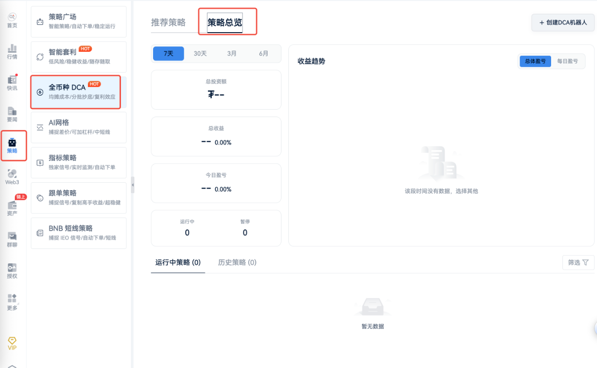Toggle chart to 总体盈亏
The width and height of the screenshot is (597, 368).
coord(535,61)
